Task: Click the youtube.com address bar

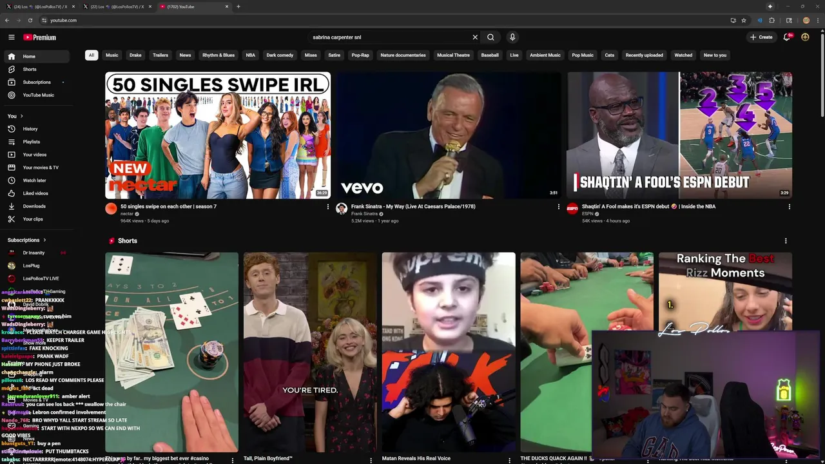Action: [387, 20]
